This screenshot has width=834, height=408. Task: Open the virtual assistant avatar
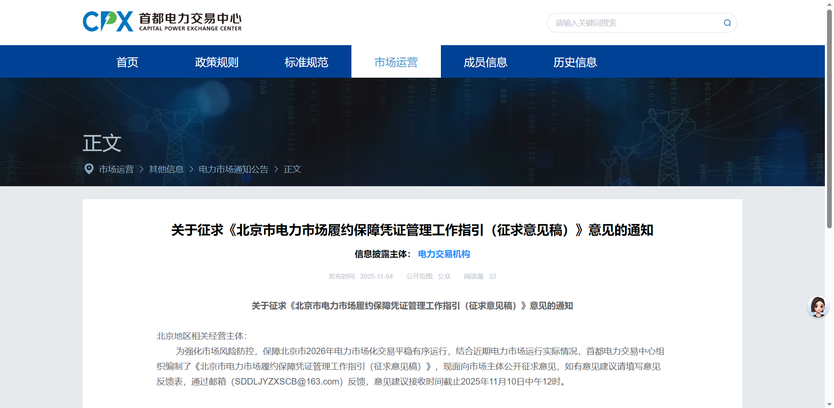[818, 307]
